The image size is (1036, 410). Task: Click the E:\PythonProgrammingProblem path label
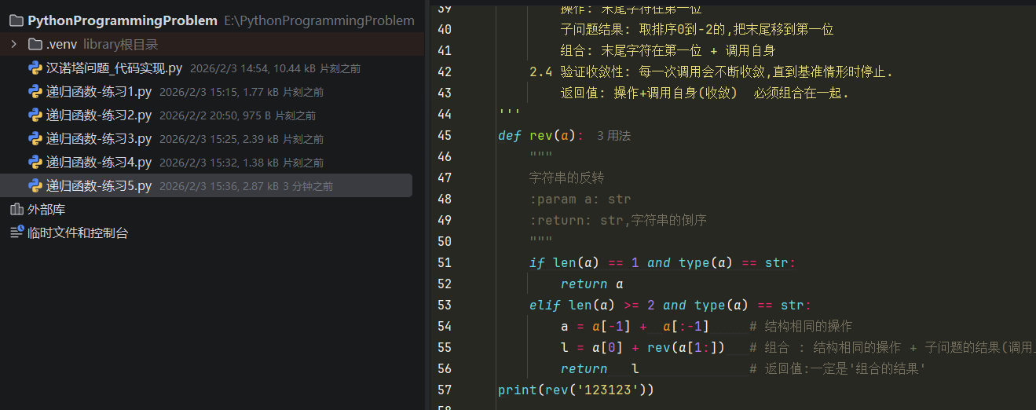pyautogui.click(x=319, y=20)
